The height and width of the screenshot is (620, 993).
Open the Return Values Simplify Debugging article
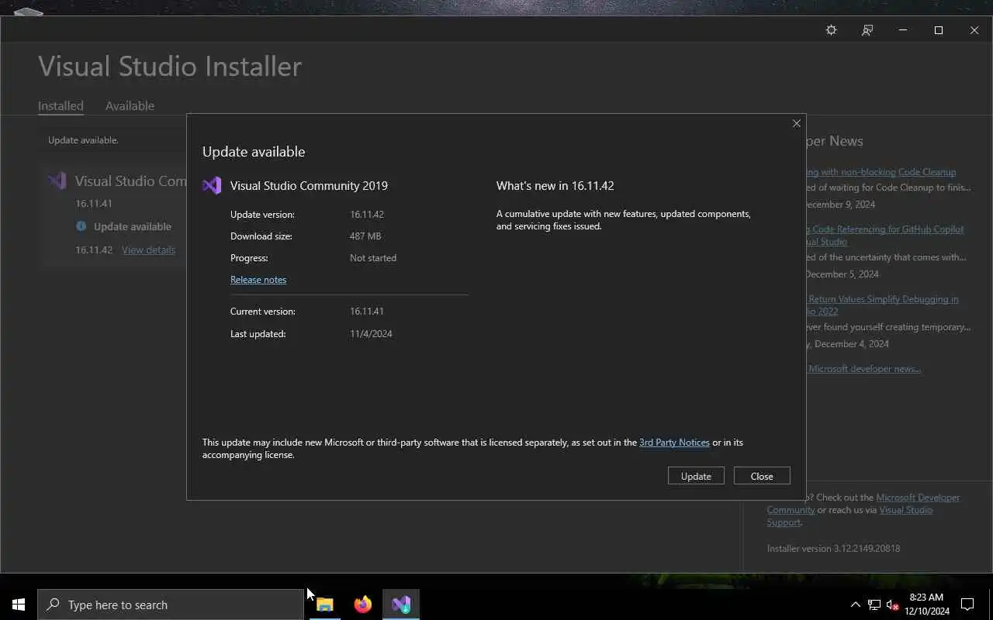pos(882,305)
